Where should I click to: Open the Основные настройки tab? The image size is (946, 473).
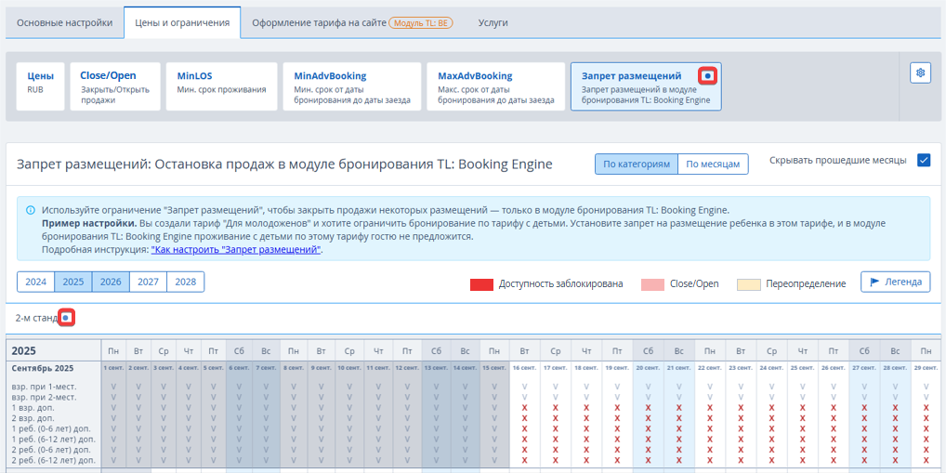click(x=65, y=22)
